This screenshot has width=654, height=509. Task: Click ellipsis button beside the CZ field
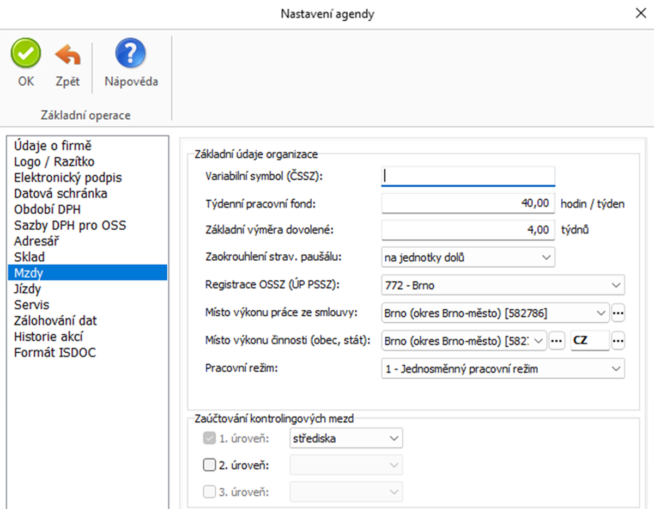click(x=618, y=341)
